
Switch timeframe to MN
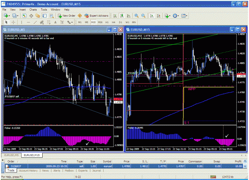tap(134, 22)
